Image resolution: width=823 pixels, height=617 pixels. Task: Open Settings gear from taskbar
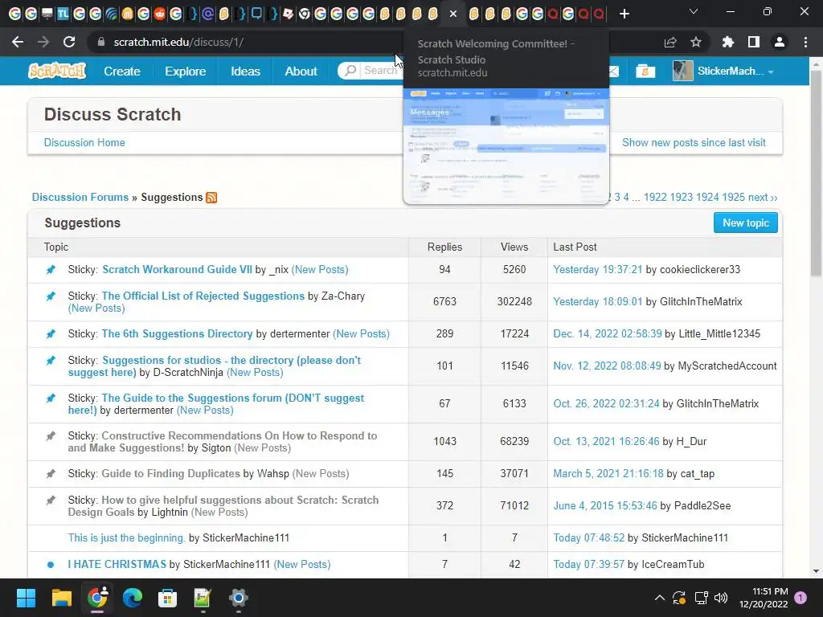coord(238,598)
